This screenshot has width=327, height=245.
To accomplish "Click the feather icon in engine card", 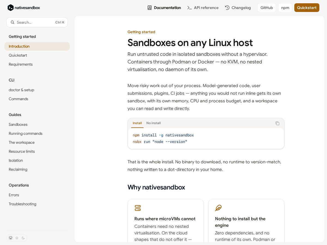I will tap(218, 208).
